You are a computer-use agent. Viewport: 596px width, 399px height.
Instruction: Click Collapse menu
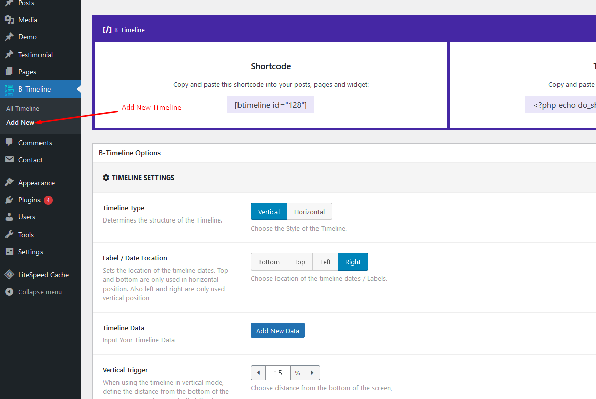tap(41, 292)
